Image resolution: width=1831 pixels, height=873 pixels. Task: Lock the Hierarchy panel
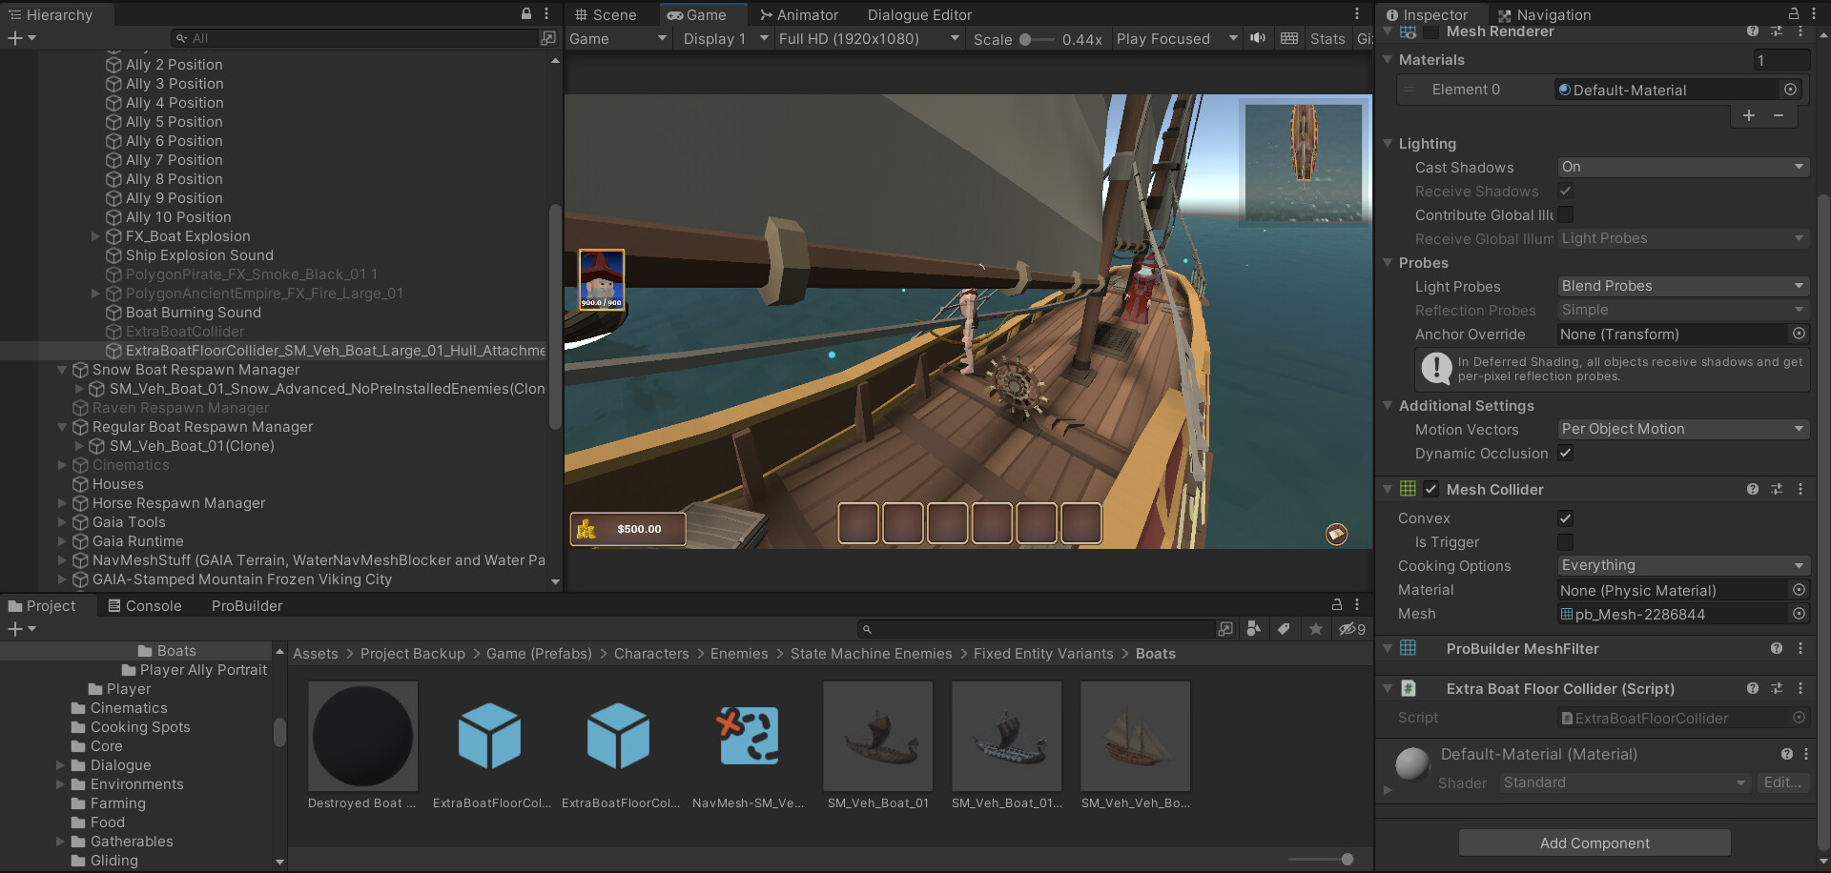coord(525,13)
